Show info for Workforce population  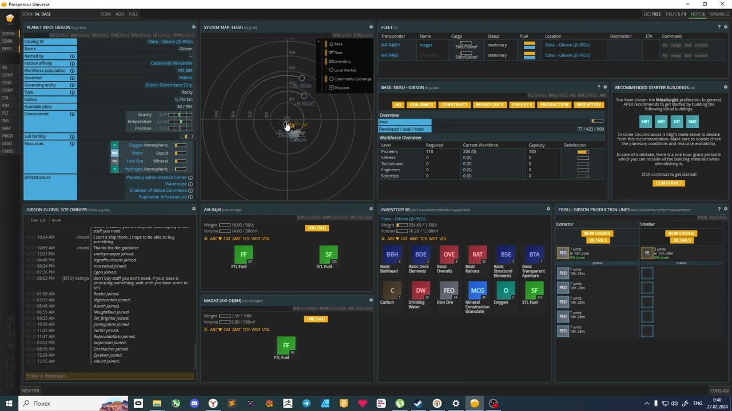pos(72,71)
